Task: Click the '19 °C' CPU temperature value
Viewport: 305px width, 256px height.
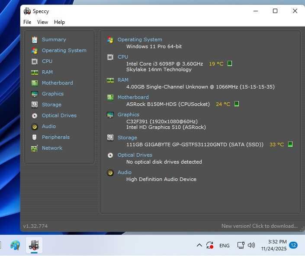Action: click(216, 64)
